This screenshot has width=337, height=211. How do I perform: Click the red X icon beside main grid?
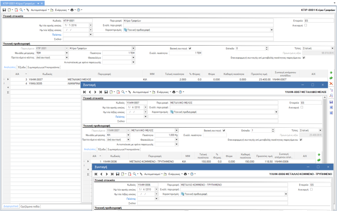[x=331, y=84]
